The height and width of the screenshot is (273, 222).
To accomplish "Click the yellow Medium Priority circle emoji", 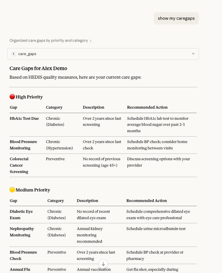I will (12, 190).
